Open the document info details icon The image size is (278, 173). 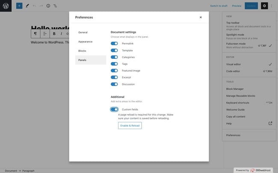click(48, 6)
